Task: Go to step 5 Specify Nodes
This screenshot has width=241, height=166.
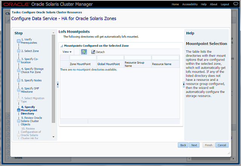Action: click(x=31, y=80)
